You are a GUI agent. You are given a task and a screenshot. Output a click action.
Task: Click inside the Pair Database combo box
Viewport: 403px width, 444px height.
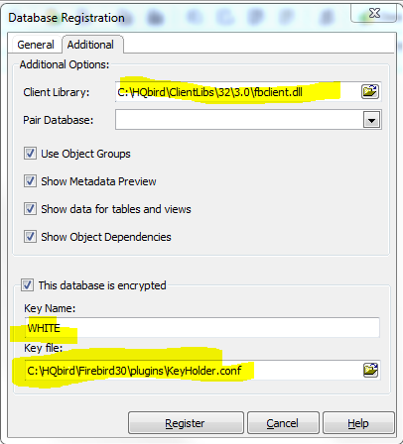tap(239, 120)
